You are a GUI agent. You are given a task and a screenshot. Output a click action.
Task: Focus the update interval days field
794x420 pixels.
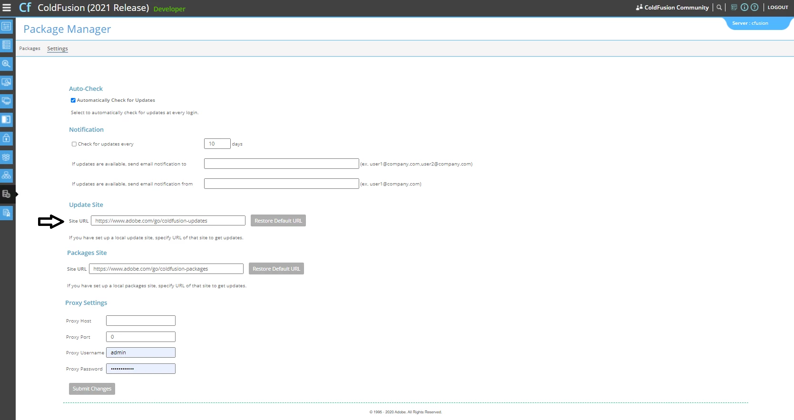tap(217, 144)
